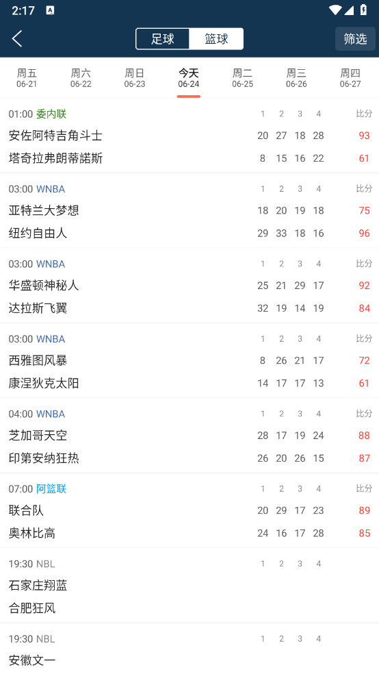This screenshot has height=674, width=379.
Task: Select the 周六 06-22 date tab
Action: coord(81,78)
